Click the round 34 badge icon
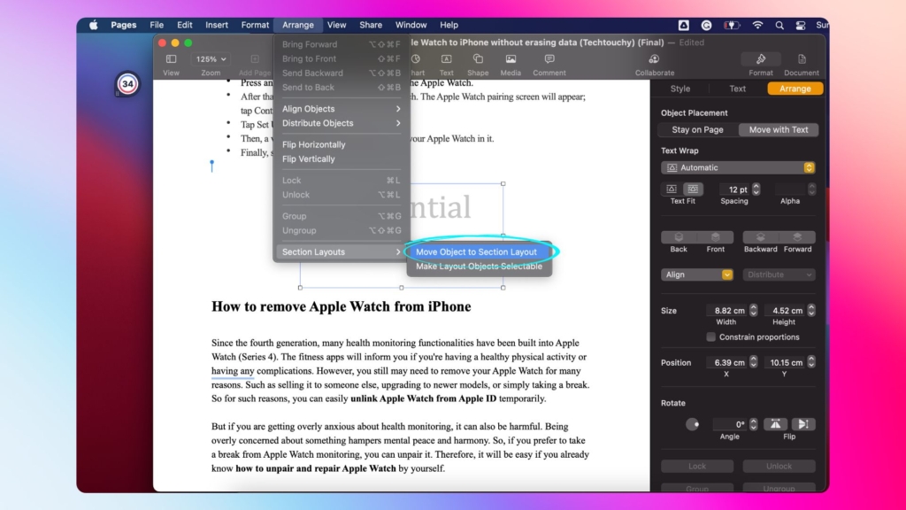906x510 pixels. pyautogui.click(x=127, y=84)
